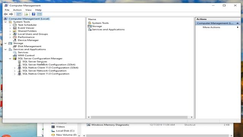243x137 pixels.
Task: Click the Disk Management icon
Action: (x=15, y=46)
